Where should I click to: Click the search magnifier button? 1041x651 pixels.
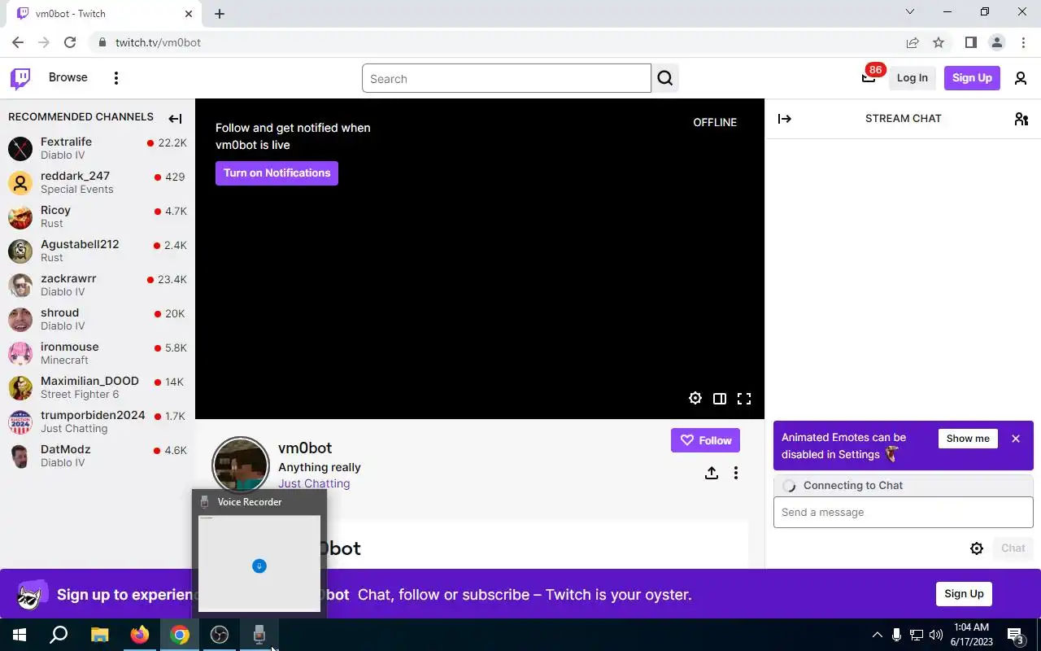(665, 78)
